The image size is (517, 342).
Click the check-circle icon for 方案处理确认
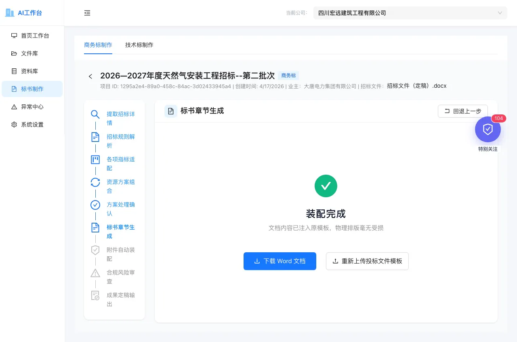click(95, 205)
